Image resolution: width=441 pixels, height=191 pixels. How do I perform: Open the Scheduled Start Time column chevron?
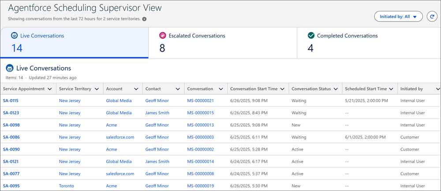(x=391, y=89)
